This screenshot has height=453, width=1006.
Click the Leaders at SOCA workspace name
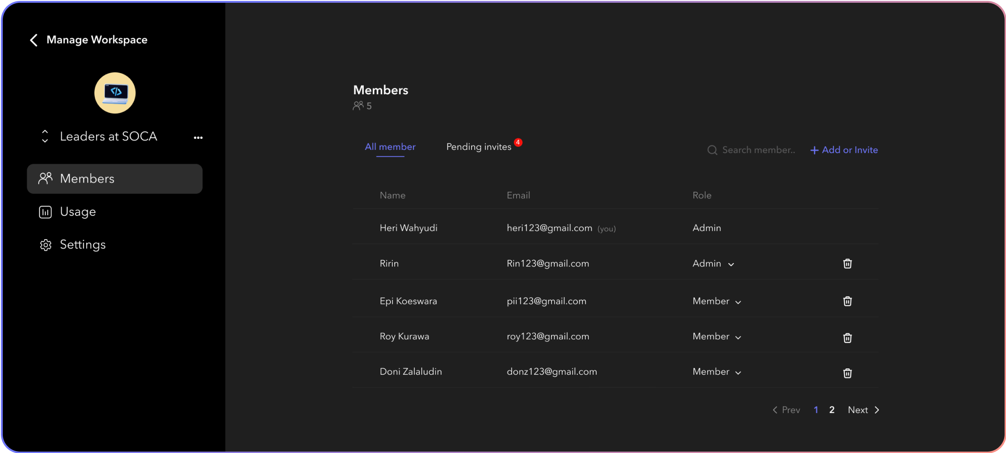coord(109,137)
